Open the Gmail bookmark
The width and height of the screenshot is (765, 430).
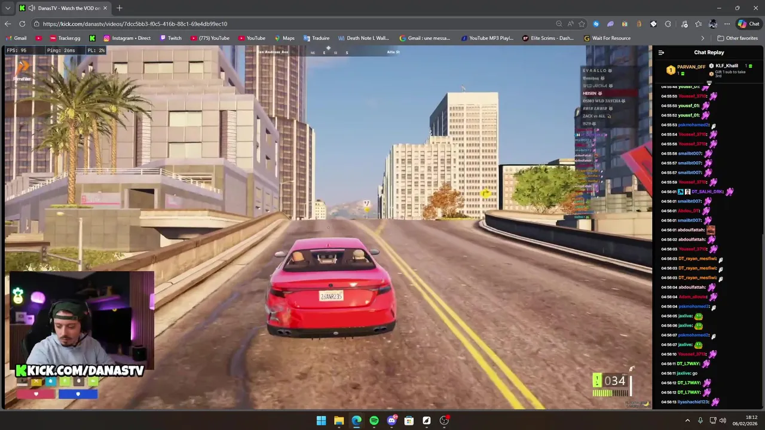tap(15, 38)
